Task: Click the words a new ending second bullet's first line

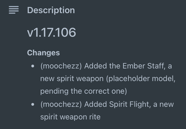Action: coord(163,105)
